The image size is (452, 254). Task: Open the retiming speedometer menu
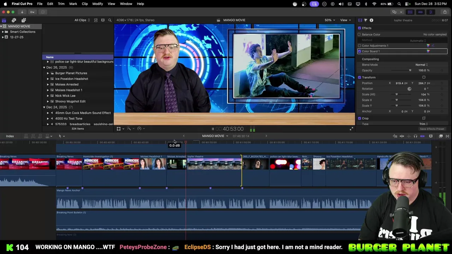point(141,129)
